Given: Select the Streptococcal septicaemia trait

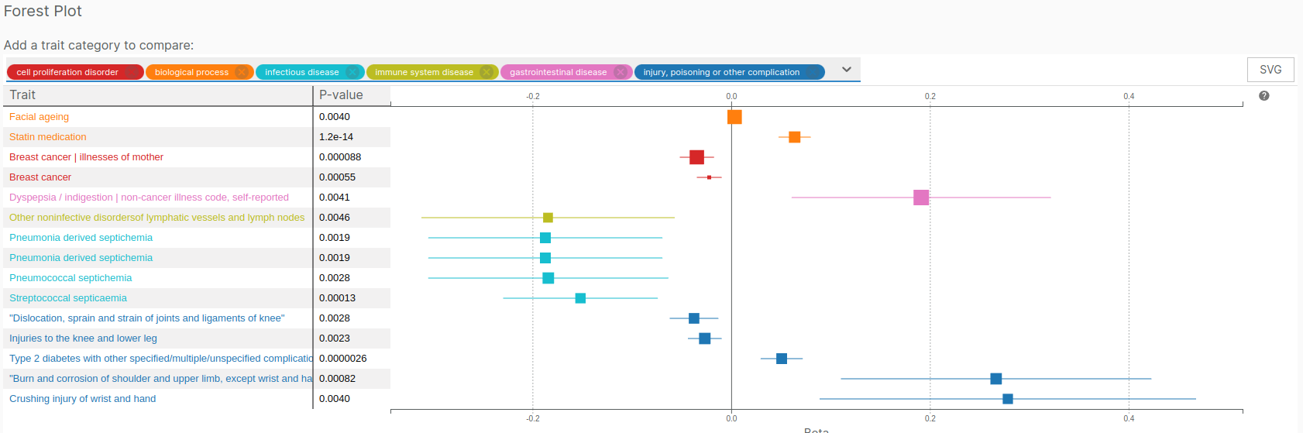Looking at the screenshot, I should point(68,298).
